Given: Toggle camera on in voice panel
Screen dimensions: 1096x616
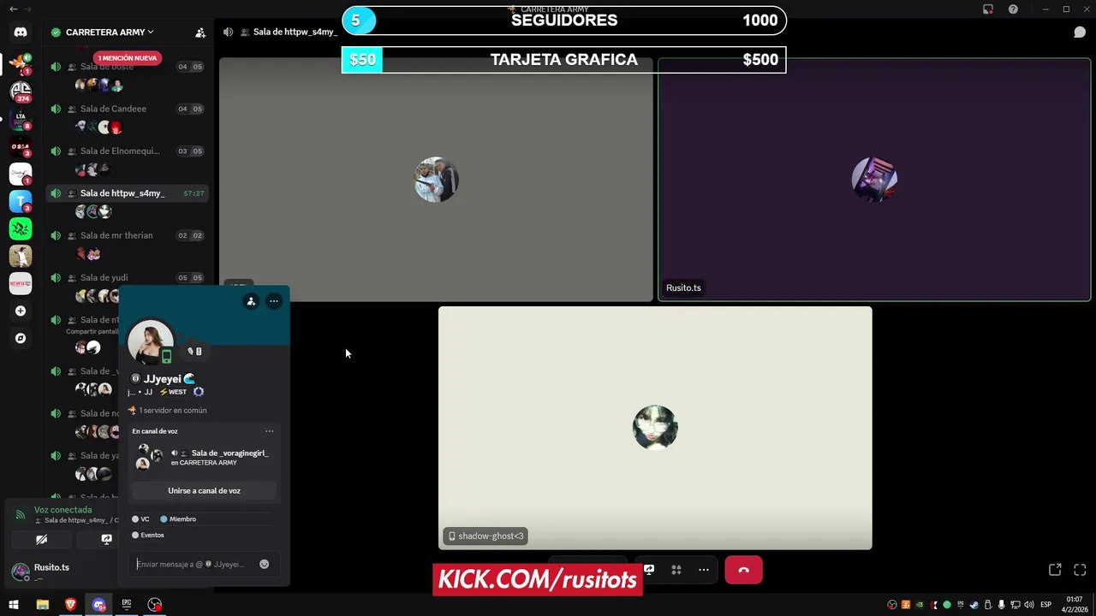Looking at the screenshot, I should point(41,540).
